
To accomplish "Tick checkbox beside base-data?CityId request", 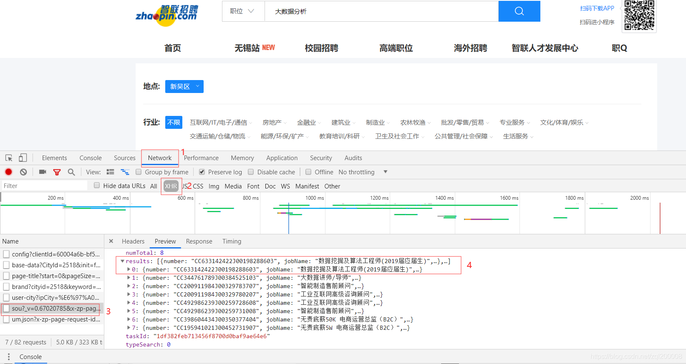I will pyautogui.click(x=6, y=265).
